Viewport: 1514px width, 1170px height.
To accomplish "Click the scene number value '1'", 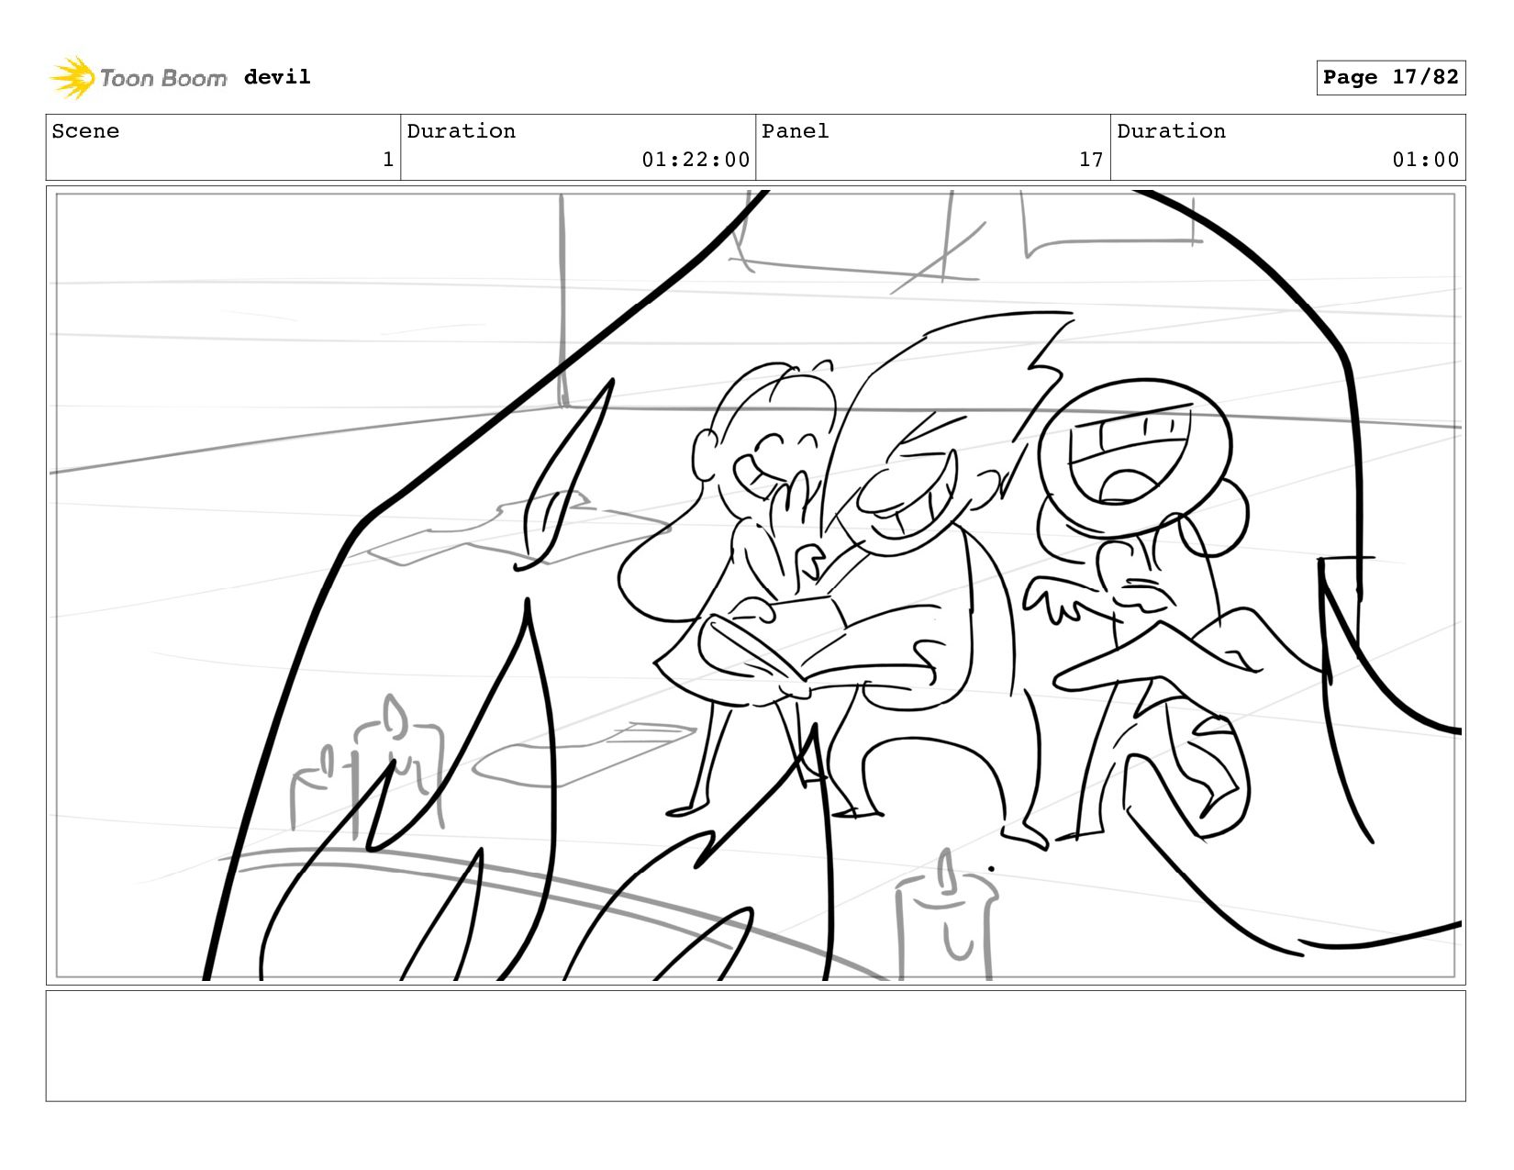I will (388, 160).
